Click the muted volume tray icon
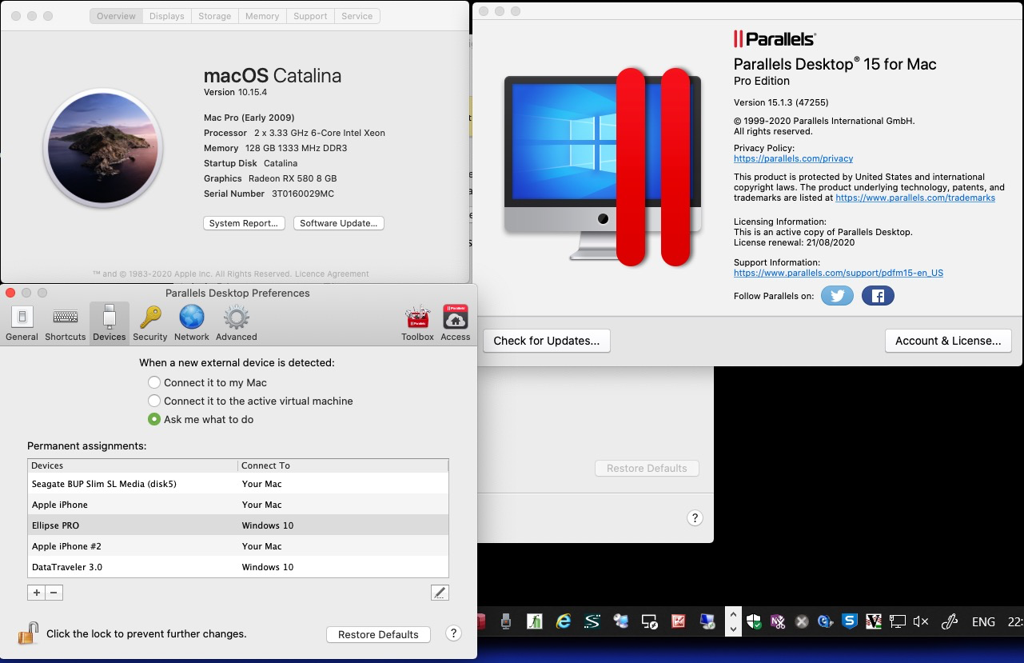The image size is (1024, 663). 921,621
